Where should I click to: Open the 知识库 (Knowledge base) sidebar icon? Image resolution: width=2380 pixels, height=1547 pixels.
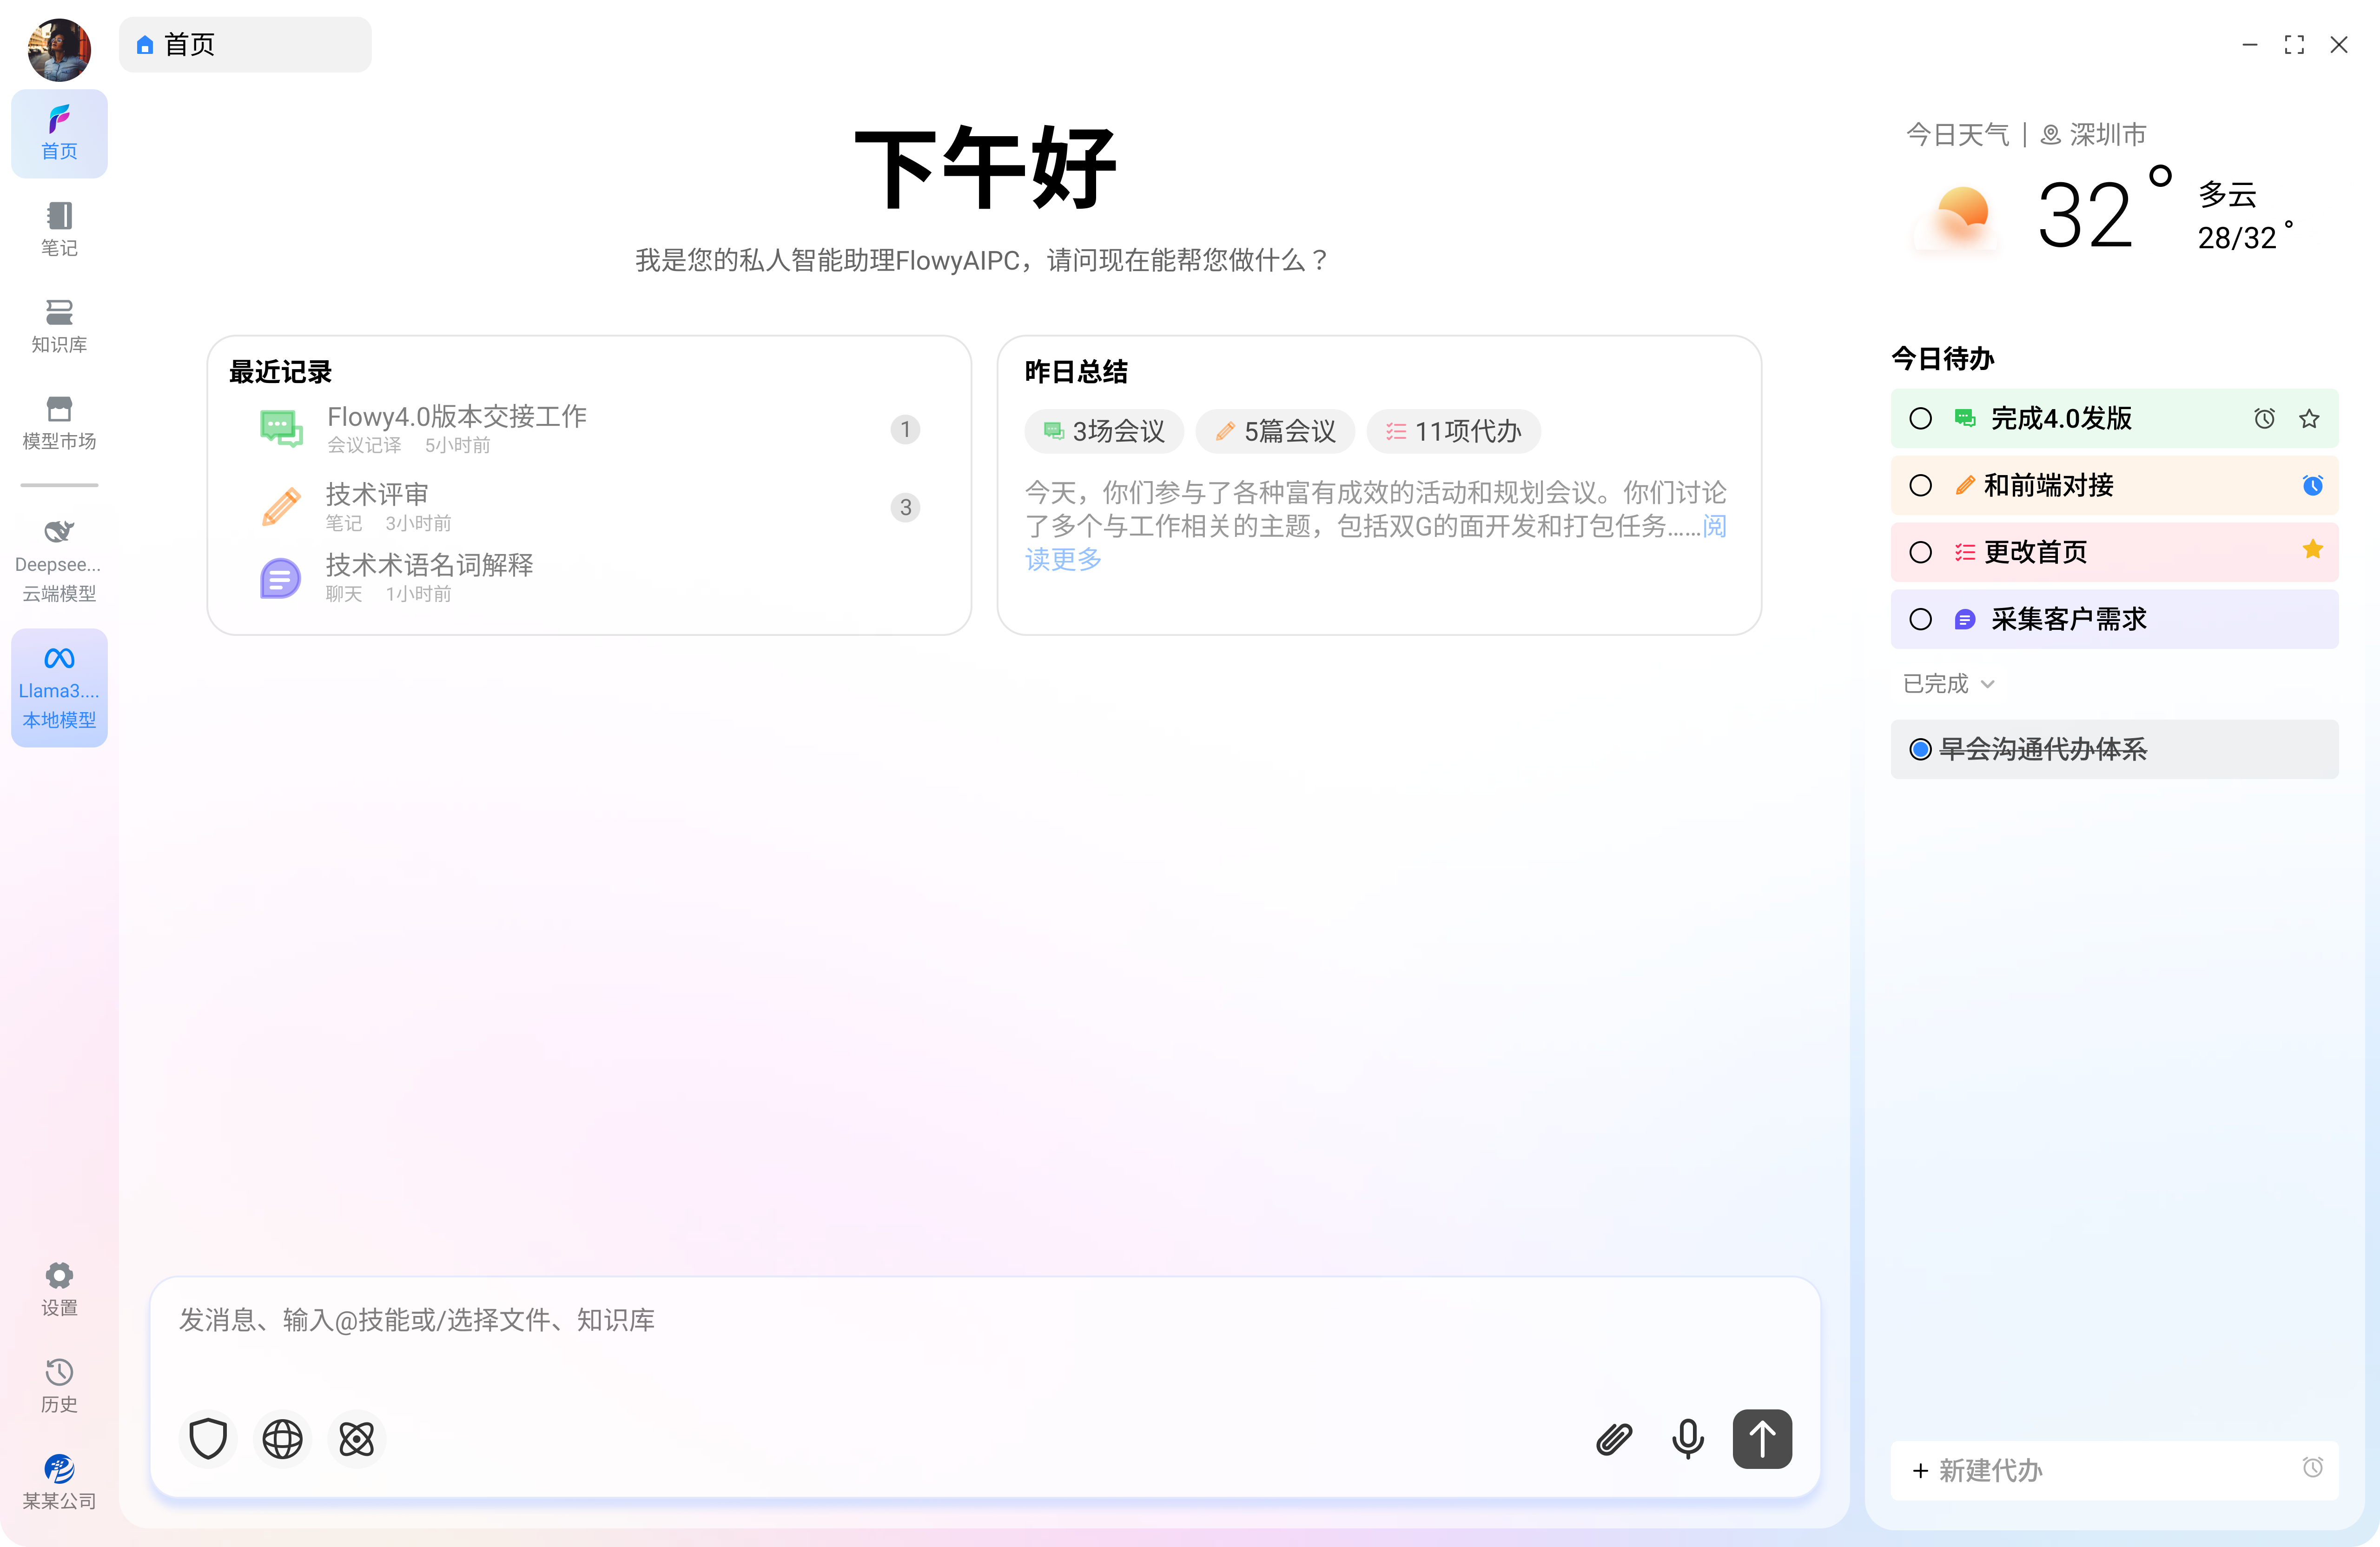pos(58,325)
